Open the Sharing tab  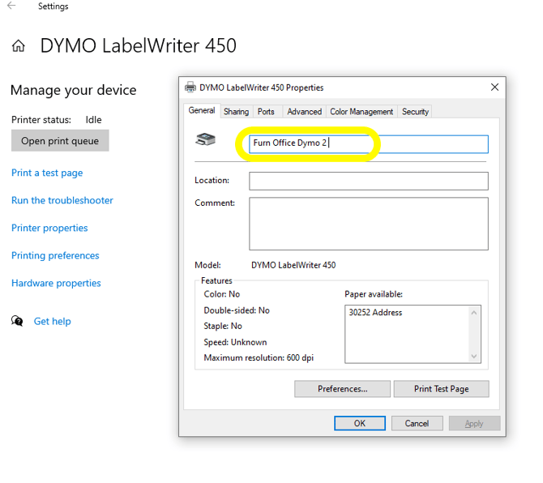click(236, 112)
